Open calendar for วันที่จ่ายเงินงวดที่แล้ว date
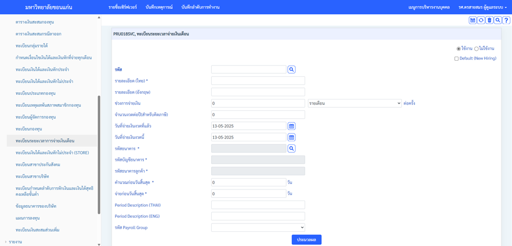 pyautogui.click(x=291, y=126)
